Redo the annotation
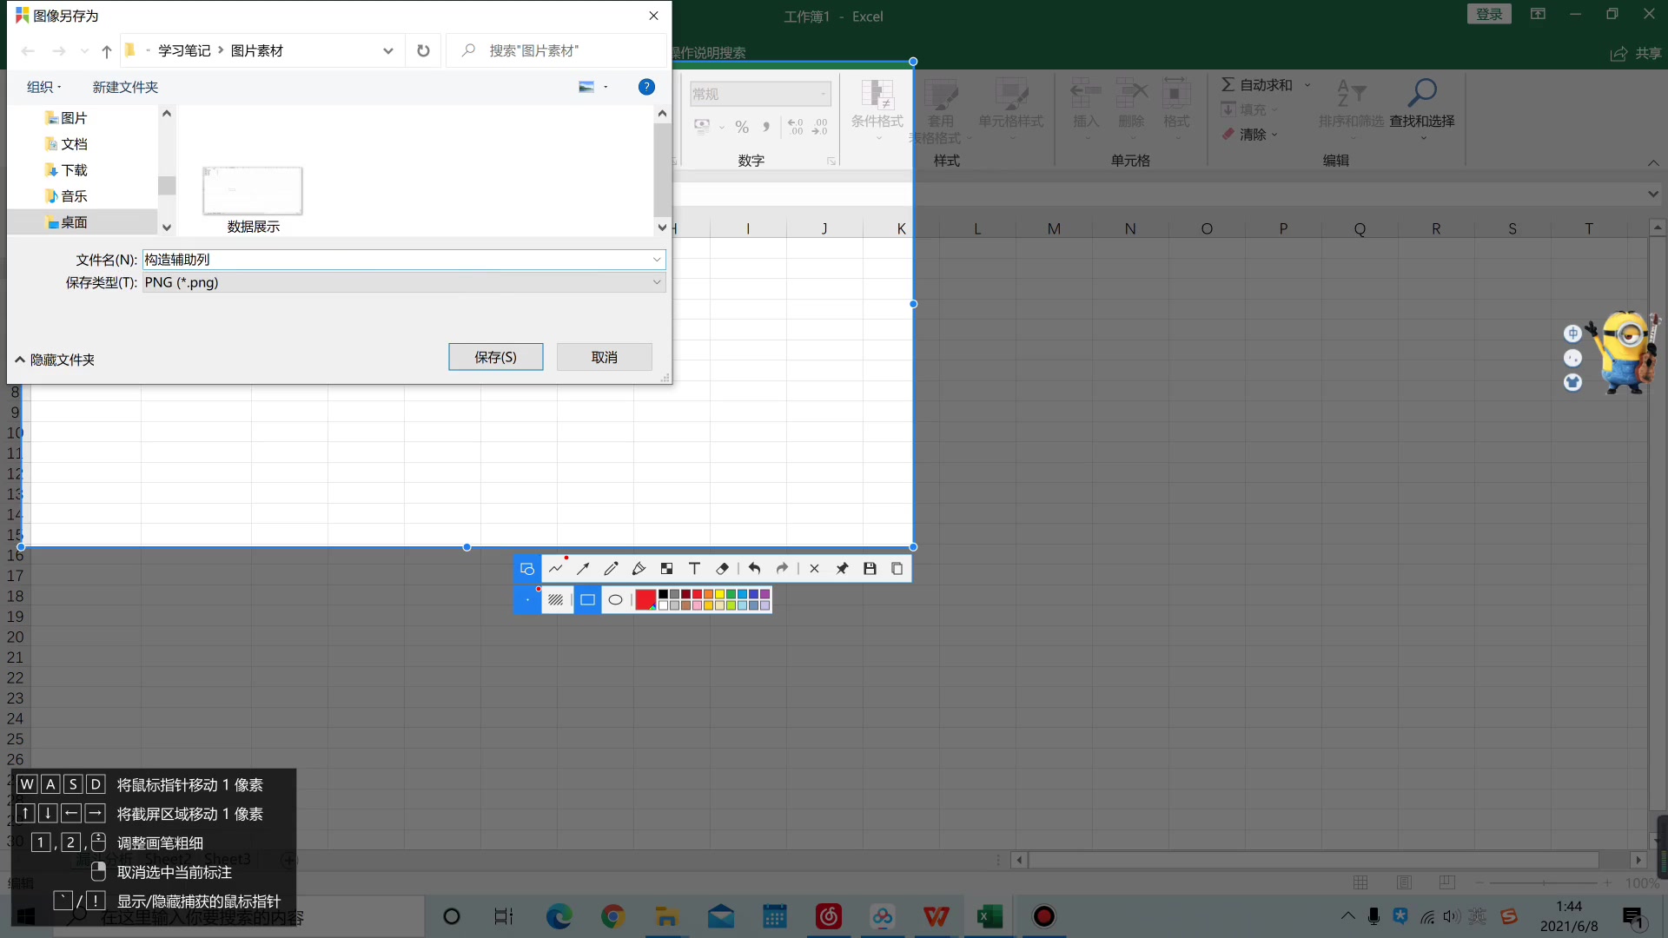The image size is (1668, 938). (782, 569)
